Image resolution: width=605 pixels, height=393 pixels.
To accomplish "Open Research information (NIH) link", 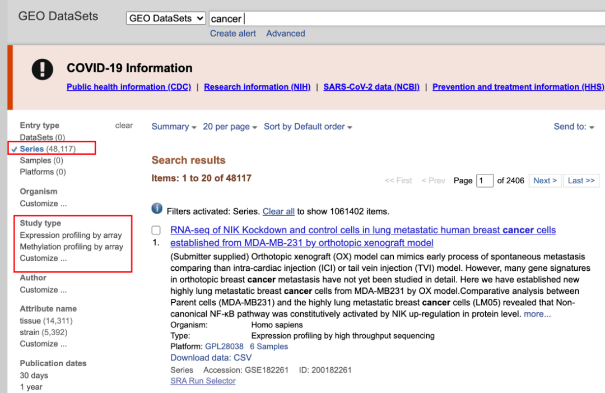I will pos(257,87).
